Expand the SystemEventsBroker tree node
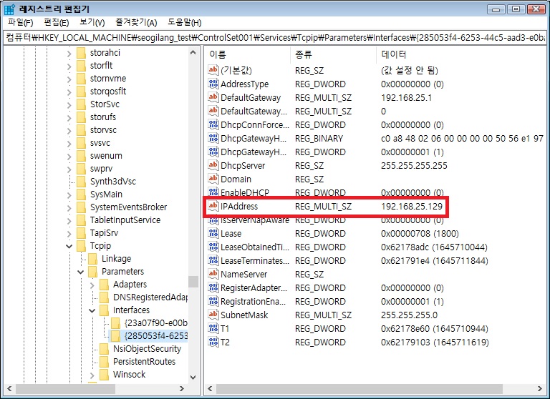The width and height of the screenshot is (550, 399). 69,208
